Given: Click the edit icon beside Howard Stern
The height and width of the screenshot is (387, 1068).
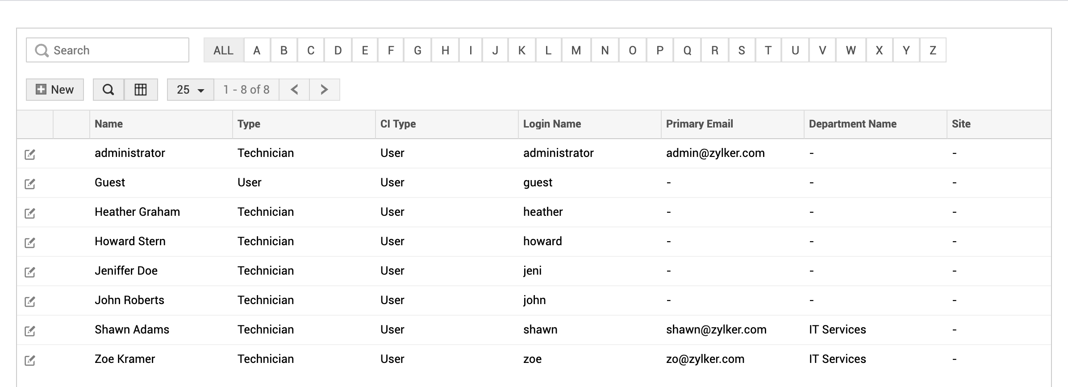Looking at the screenshot, I should click(30, 243).
